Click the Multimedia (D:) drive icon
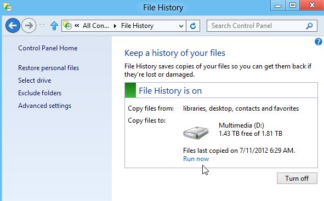 pos(196,133)
